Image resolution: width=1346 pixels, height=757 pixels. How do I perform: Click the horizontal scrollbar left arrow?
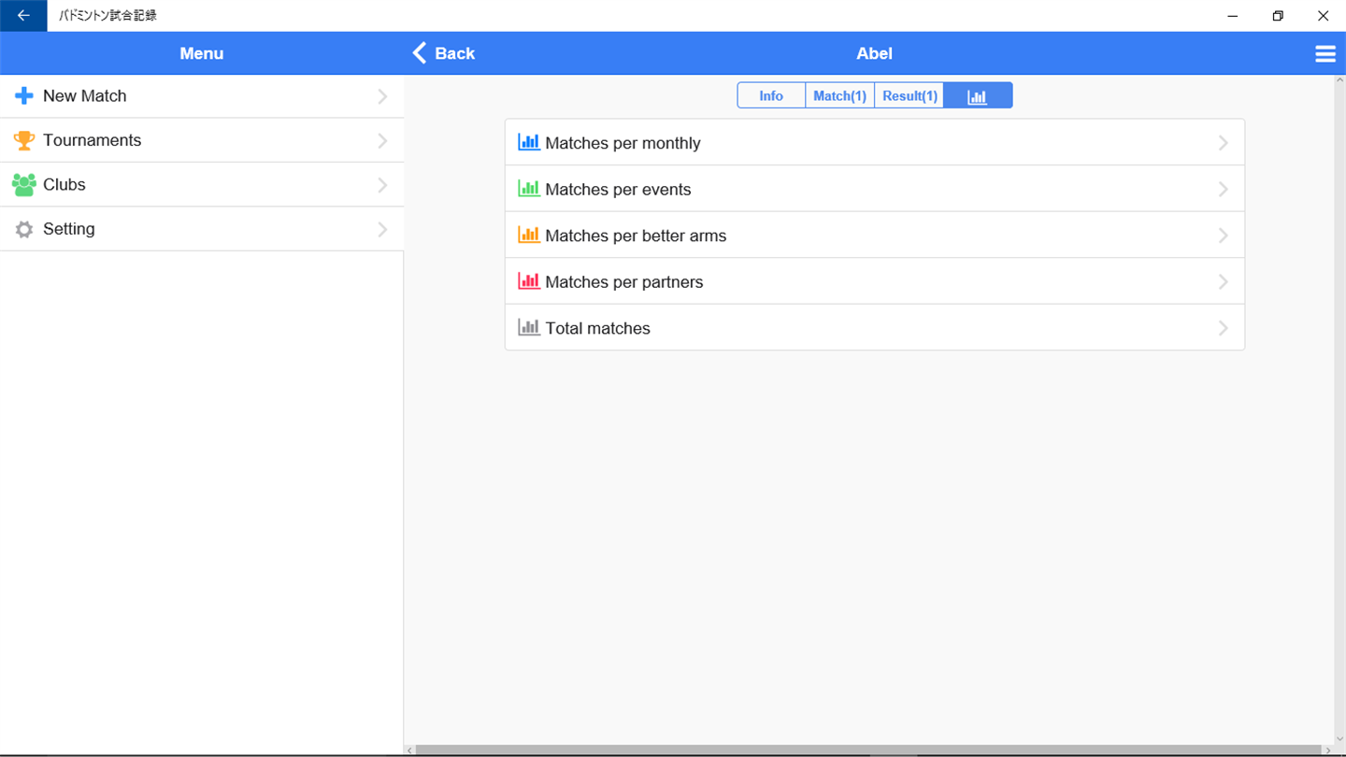(x=409, y=750)
